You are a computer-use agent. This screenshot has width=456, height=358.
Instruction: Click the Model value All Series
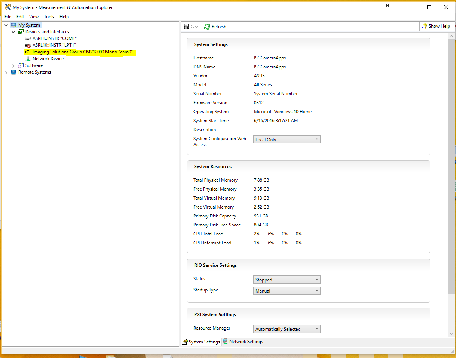[x=263, y=85]
